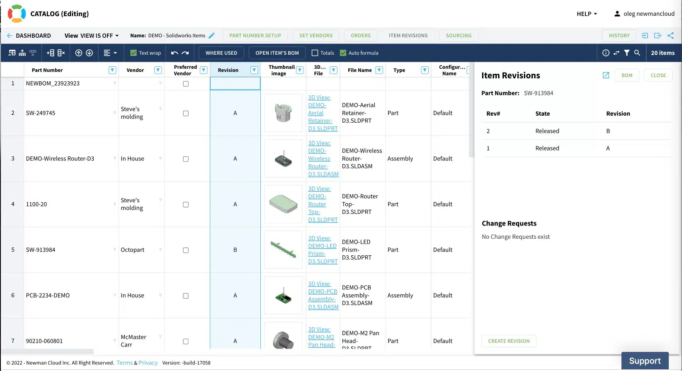Open the SET VENDORS tab
The height and width of the screenshot is (371, 682).
[316, 36]
